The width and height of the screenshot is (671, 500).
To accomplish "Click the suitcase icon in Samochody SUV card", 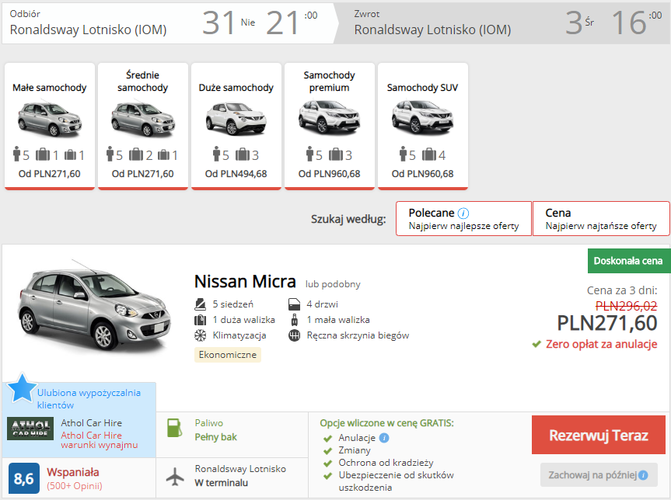I will [429, 155].
